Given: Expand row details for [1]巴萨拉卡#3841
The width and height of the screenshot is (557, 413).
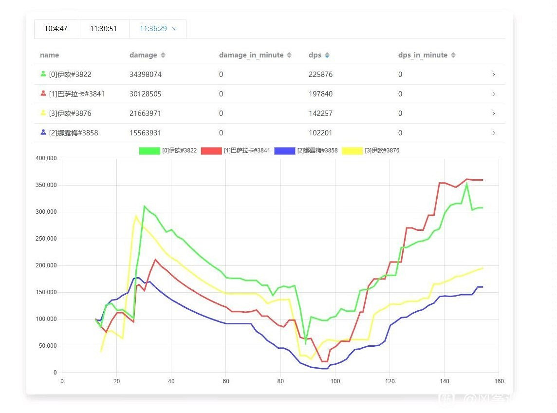Looking at the screenshot, I should tap(493, 94).
